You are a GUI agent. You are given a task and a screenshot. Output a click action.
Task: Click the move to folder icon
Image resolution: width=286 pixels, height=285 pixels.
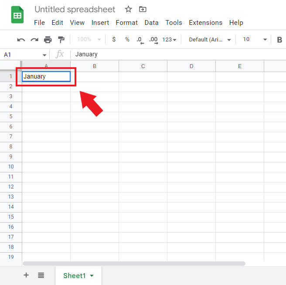(143, 9)
